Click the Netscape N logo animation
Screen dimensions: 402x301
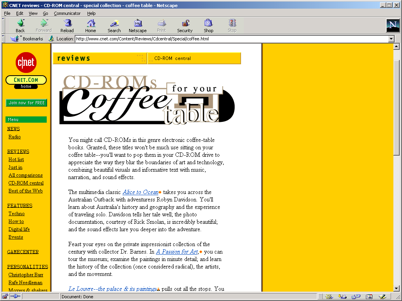(393, 25)
